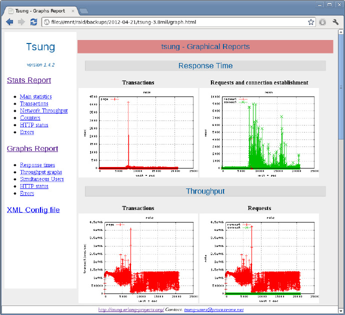Viewport: 345px width, 315px height.
Task: Open the Network Throughput link
Action: (44, 110)
